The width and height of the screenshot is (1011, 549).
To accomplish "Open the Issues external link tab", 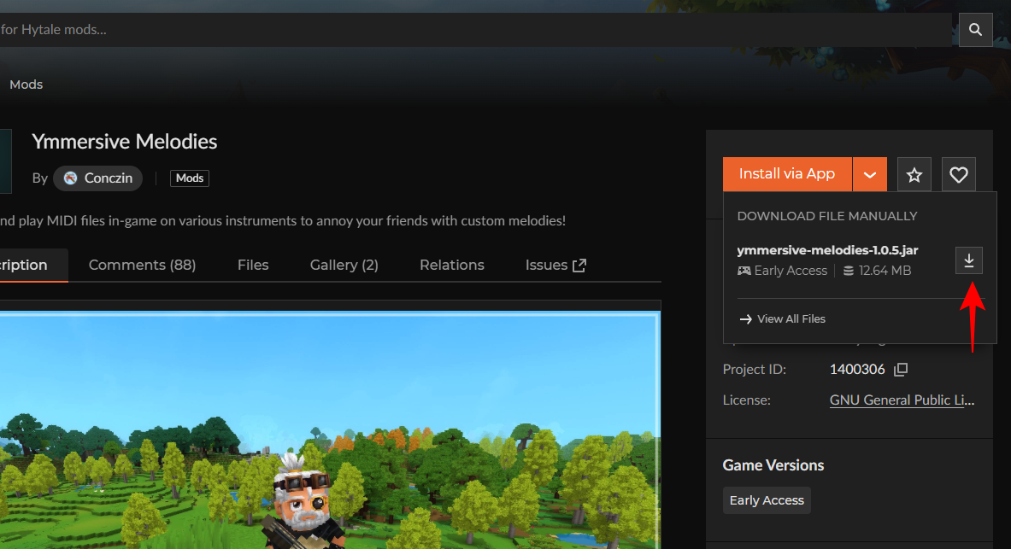I will point(555,265).
